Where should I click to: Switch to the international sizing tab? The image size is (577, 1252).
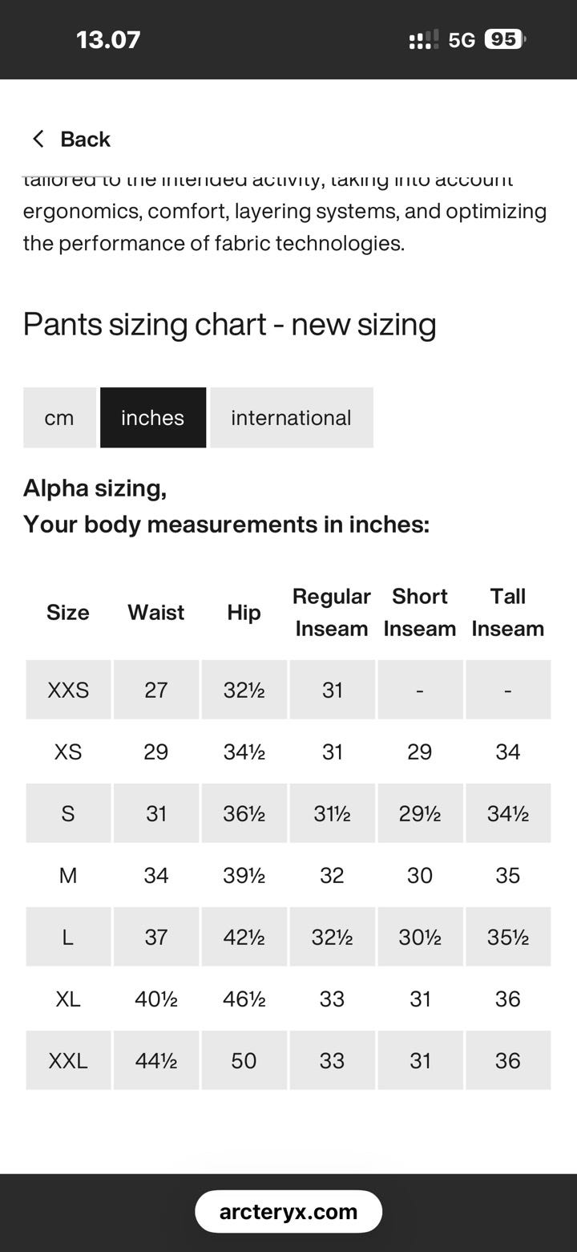click(x=291, y=418)
